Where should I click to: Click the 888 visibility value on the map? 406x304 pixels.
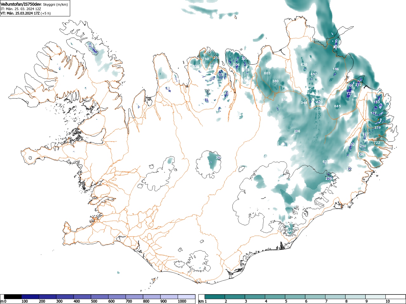[x=285, y=100]
